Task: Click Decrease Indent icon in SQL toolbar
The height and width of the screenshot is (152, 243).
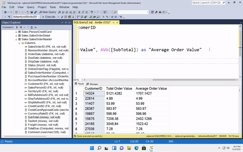Action: (x=112, y=17)
